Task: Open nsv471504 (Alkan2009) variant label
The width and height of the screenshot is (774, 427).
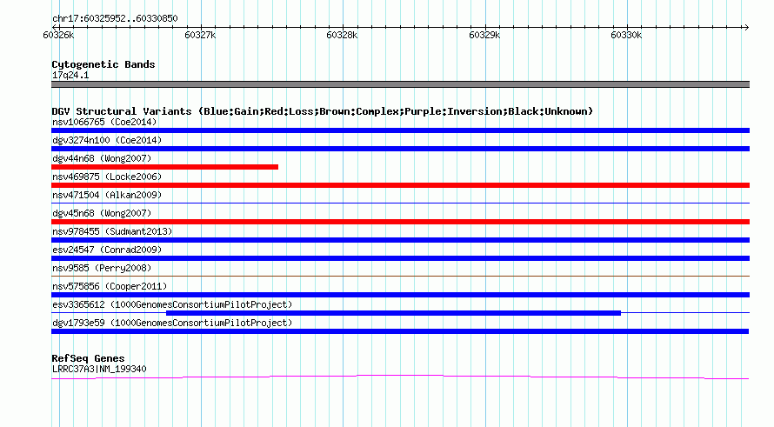Action: pyautogui.click(x=107, y=195)
